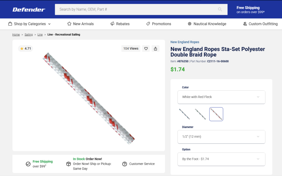Open the Nautical Knowledge section
282x176 pixels.
pyautogui.click(x=207, y=24)
